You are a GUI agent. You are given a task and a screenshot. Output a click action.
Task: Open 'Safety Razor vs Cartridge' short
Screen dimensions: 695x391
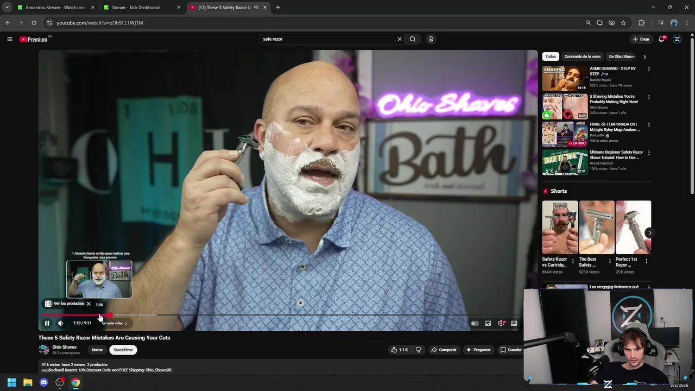click(x=560, y=228)
